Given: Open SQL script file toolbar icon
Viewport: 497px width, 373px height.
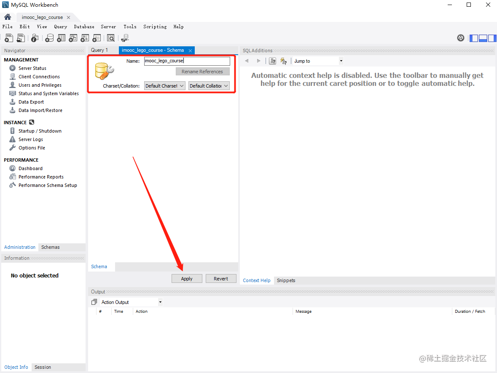Looking at the screenshot, I should 21,38.
